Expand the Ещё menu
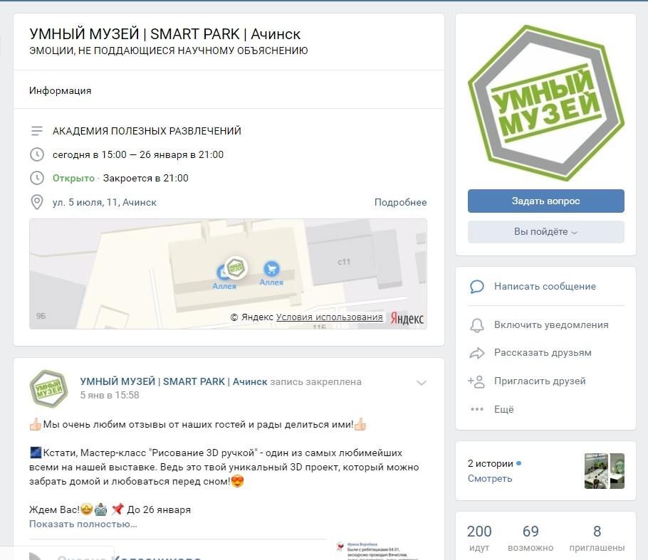Screen dimensions: 648x560 pos(503,409)
